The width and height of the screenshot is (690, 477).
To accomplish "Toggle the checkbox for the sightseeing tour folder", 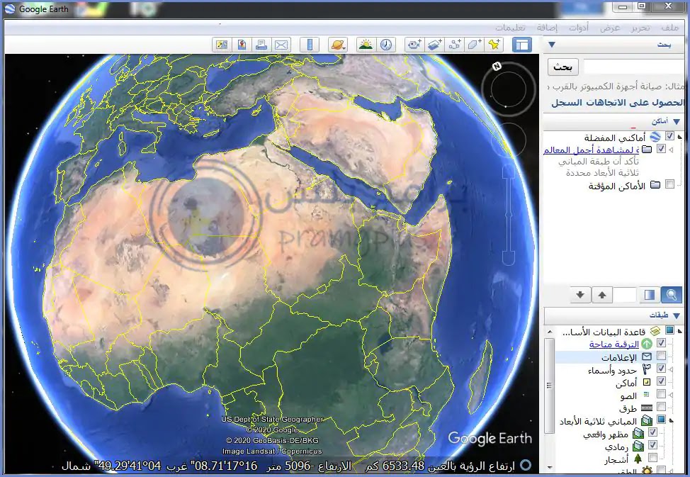I will click(x=661, y=149).
